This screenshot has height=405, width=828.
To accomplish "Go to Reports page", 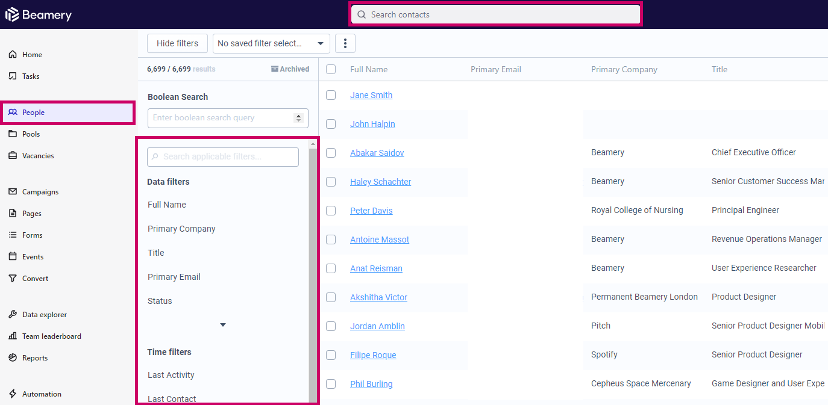I will click(x=35, y=358).
